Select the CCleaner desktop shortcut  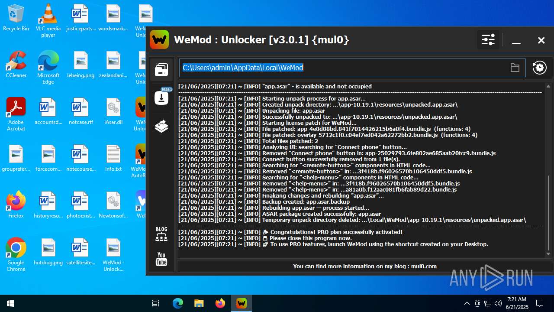16,65
